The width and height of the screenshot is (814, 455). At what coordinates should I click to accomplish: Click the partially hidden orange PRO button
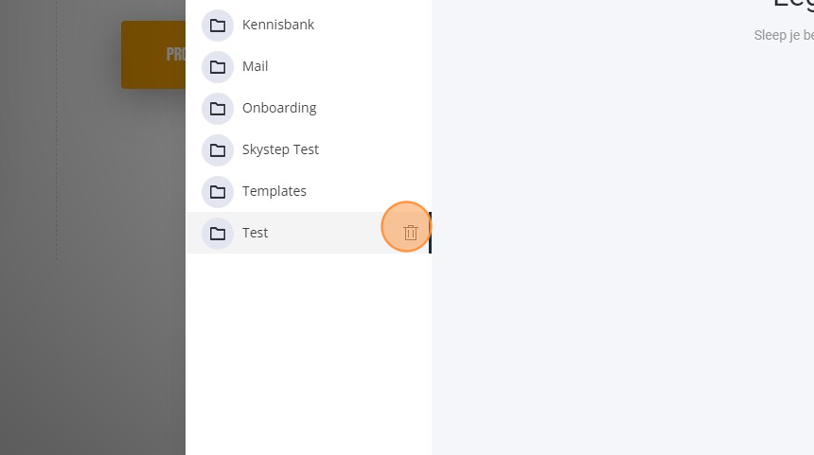click(153, 55)
